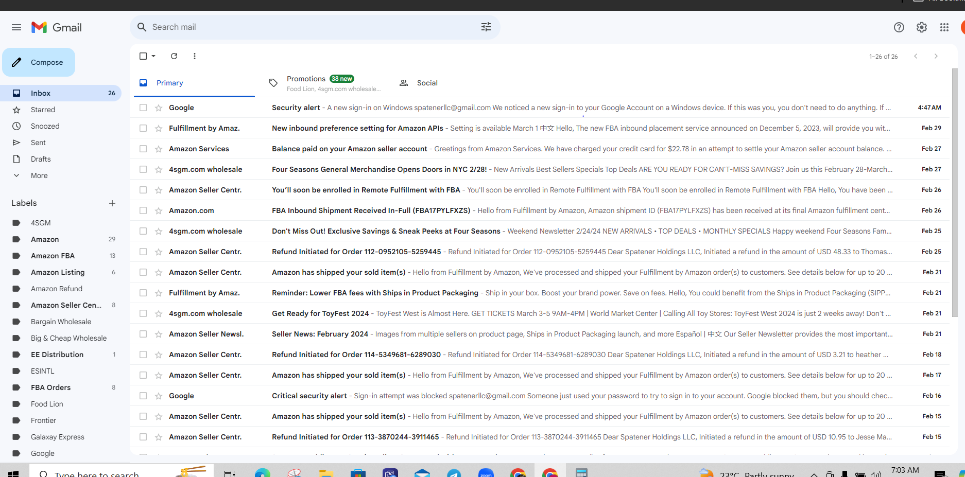Open the Bargain Wholesale label
This screenshot has height=477, width=965.
click(x=61, y=322)
